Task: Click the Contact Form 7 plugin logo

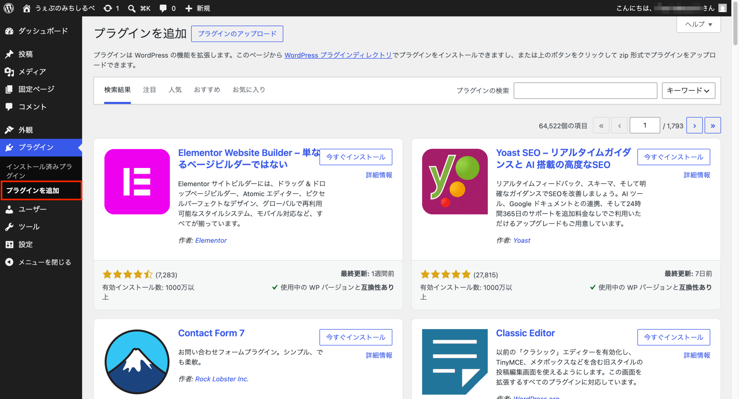Action: 137,362
